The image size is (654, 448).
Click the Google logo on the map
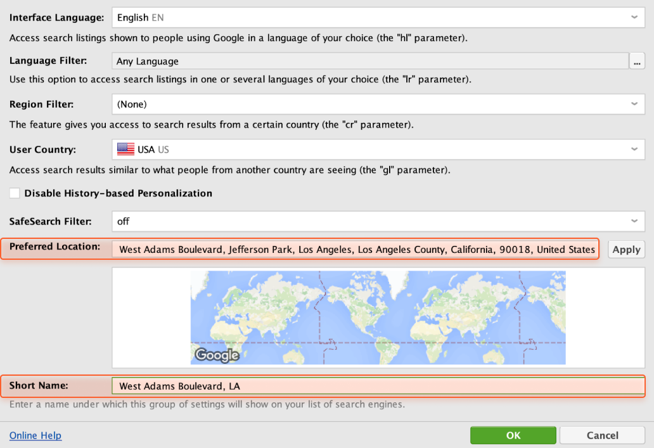click(217, 355)
